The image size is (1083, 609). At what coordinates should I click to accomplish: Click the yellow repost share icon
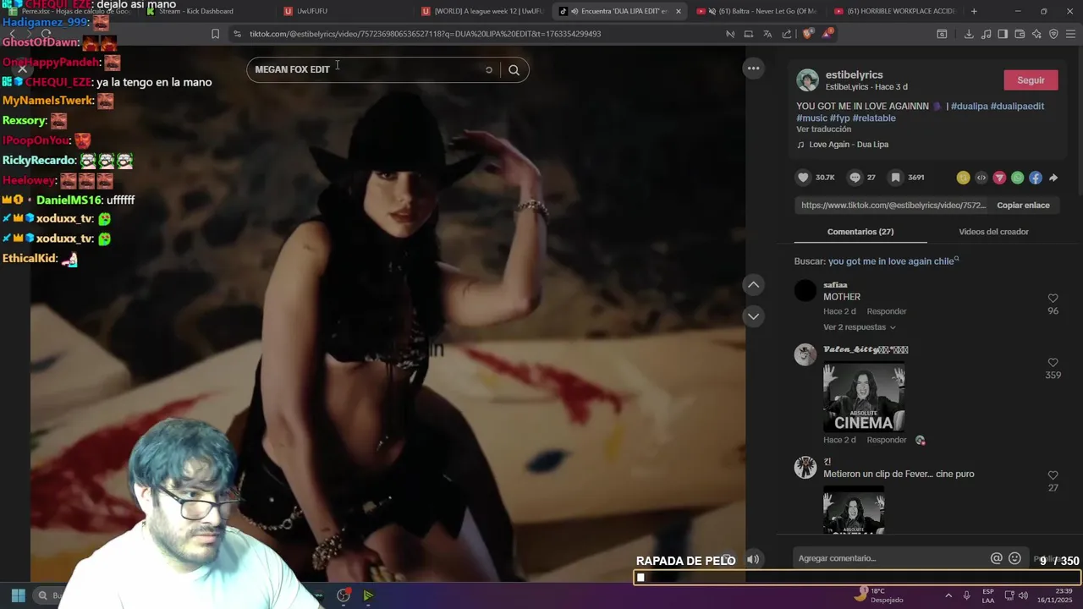click(x=963, y=178)
